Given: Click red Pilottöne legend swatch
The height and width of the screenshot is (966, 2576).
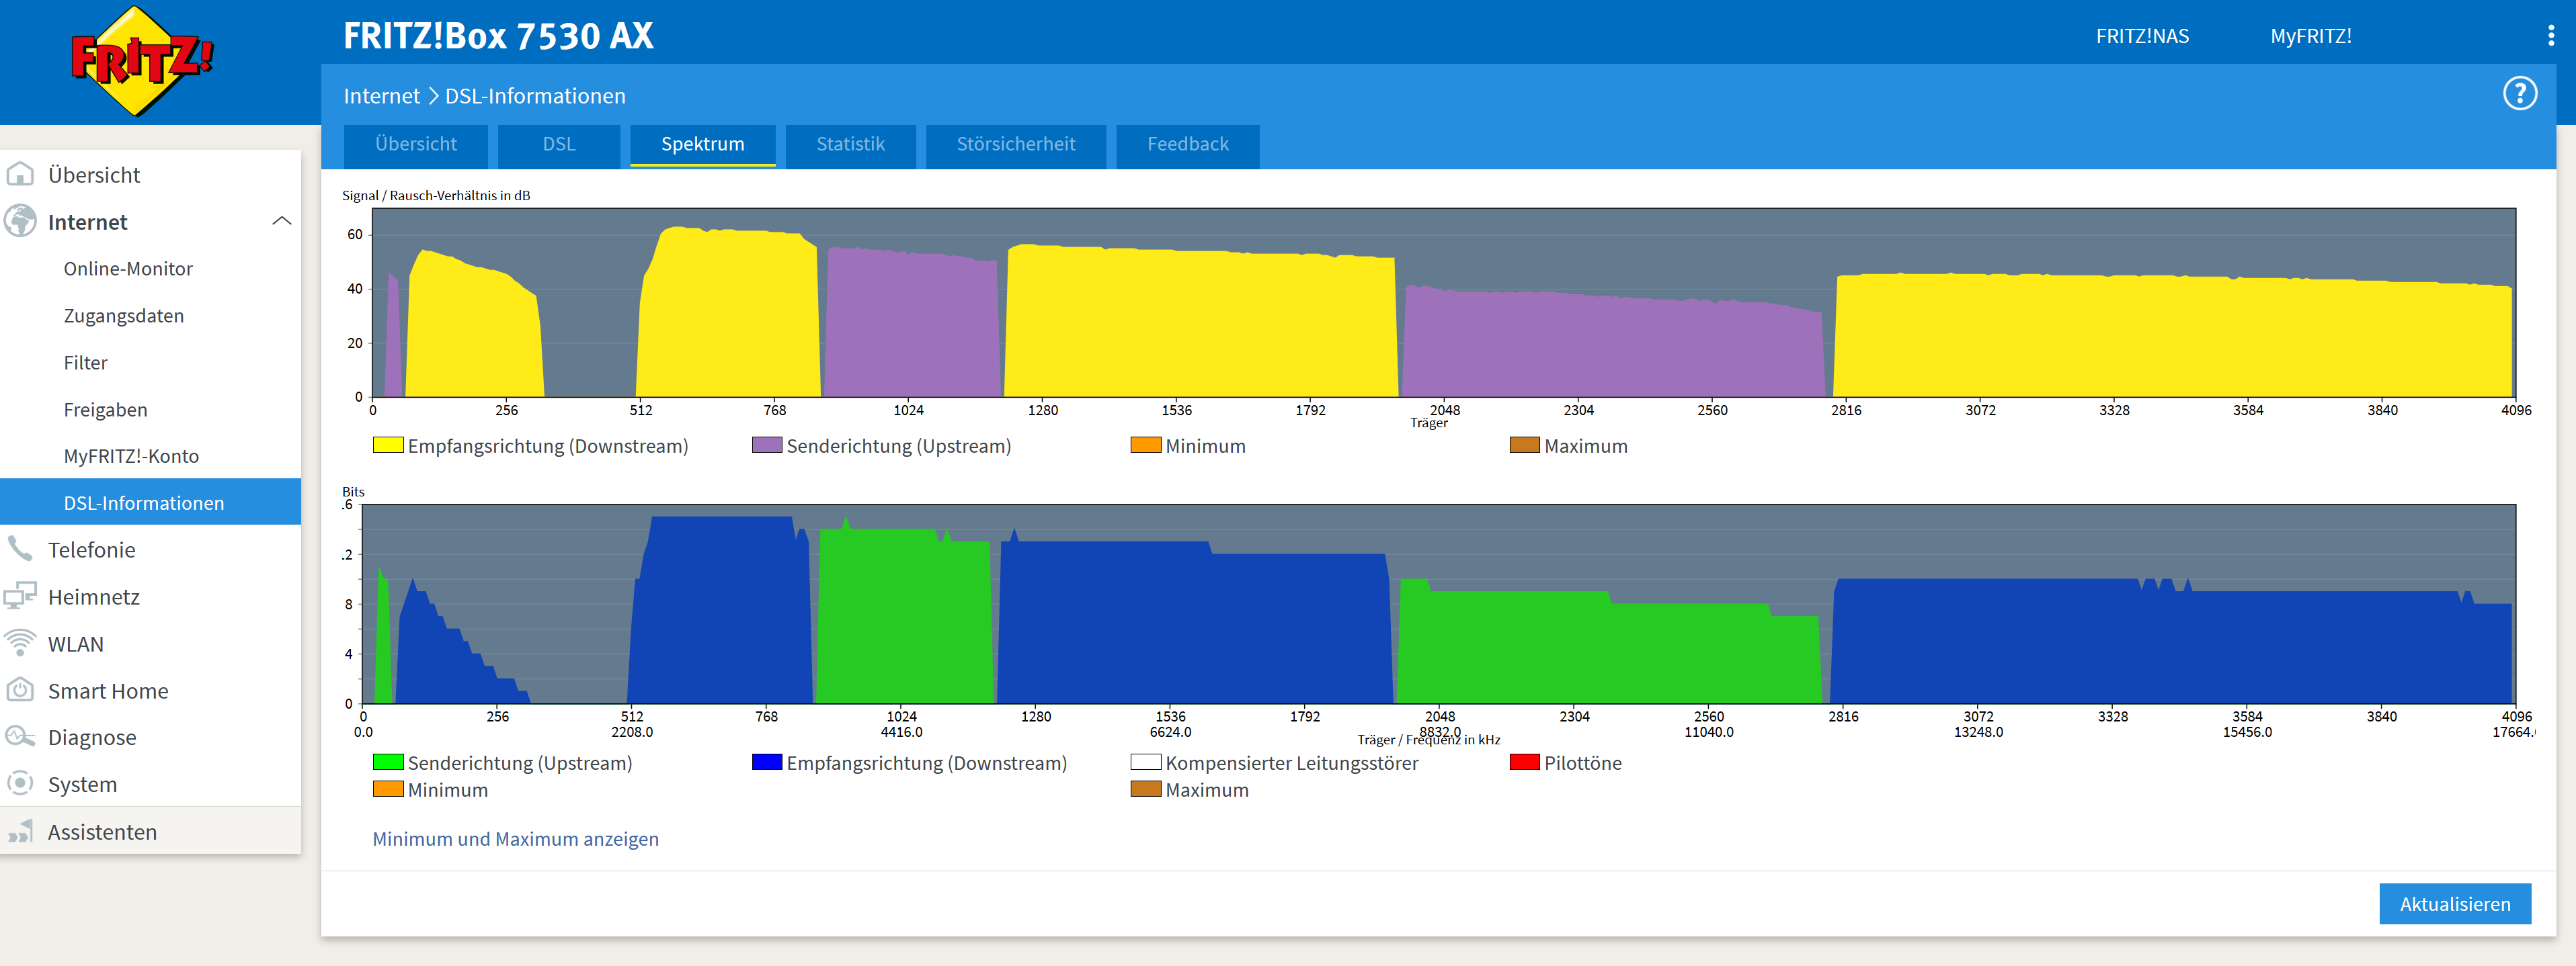Looking at the screenshot, I should pyautogui.click(x=1524, y=761).
